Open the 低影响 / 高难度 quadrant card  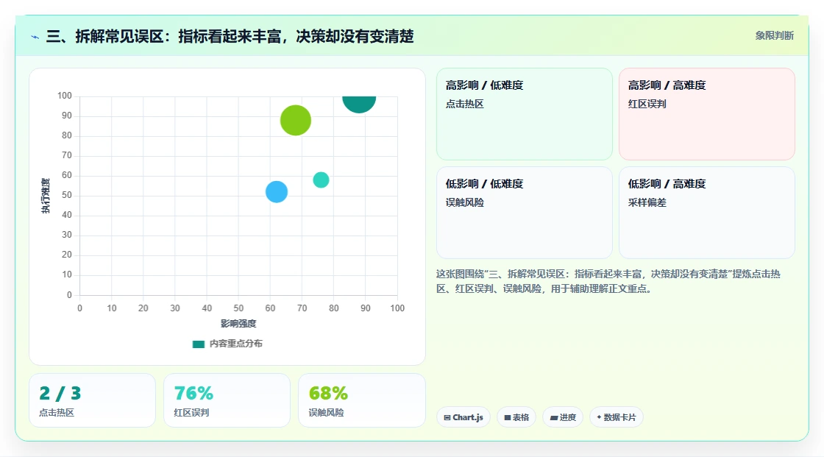click(x=707, y=213)
